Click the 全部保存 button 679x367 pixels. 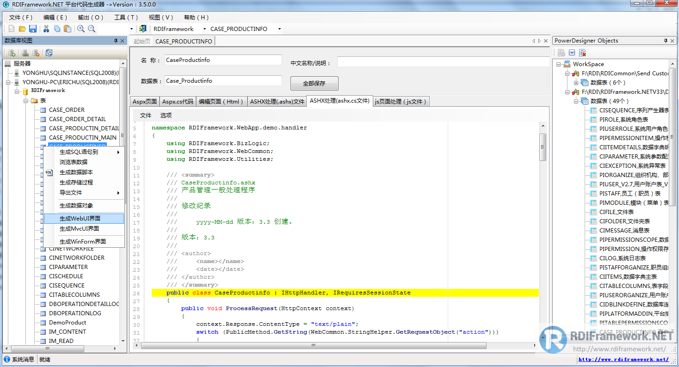314,84
